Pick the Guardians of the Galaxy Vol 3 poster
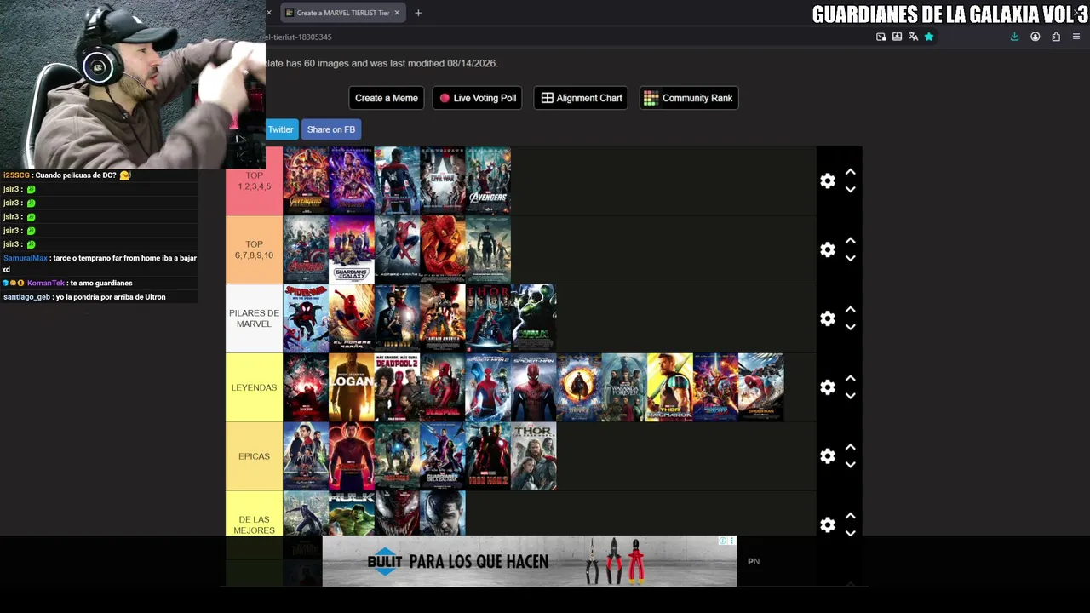The height and width of the screenshot is (613, 1090). point(352,249)
